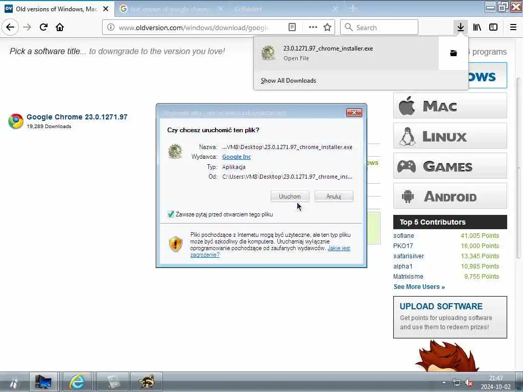Click the Upload Software box
523x392 pixels.
pyautogui.click(x=450, y=317)
